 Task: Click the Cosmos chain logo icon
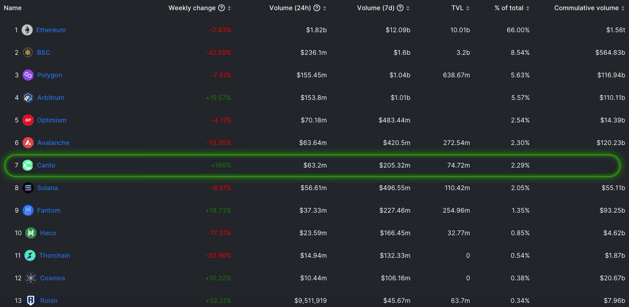tap(31, 278)
